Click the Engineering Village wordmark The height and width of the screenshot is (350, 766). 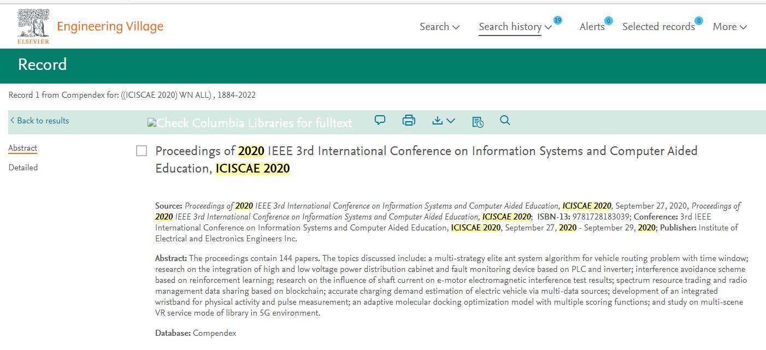click(109, 26)
